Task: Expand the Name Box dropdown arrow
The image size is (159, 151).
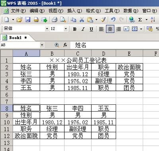Action: (42, 45)
